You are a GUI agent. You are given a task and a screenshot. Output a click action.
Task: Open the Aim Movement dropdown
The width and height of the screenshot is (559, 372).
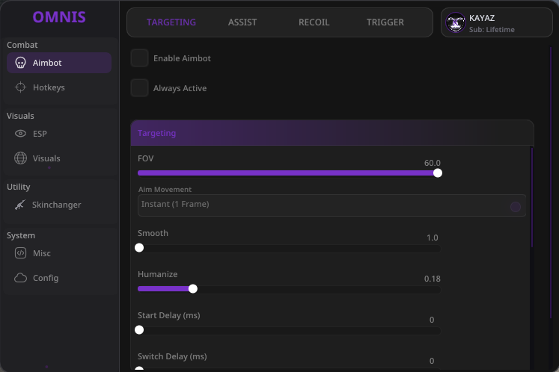332,205
